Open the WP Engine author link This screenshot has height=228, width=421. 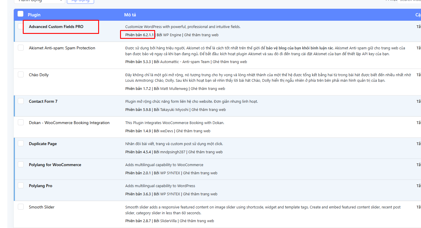coord(172,35)
